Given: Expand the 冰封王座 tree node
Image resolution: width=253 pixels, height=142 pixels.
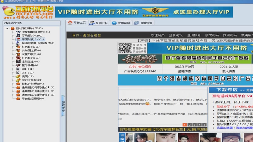Looking at the screenshot, I should click(x=13, y=62).
